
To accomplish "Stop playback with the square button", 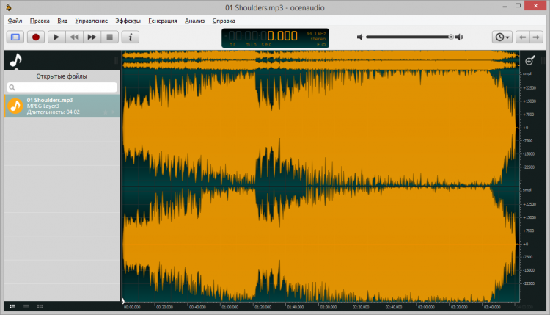I will (109, 37).
